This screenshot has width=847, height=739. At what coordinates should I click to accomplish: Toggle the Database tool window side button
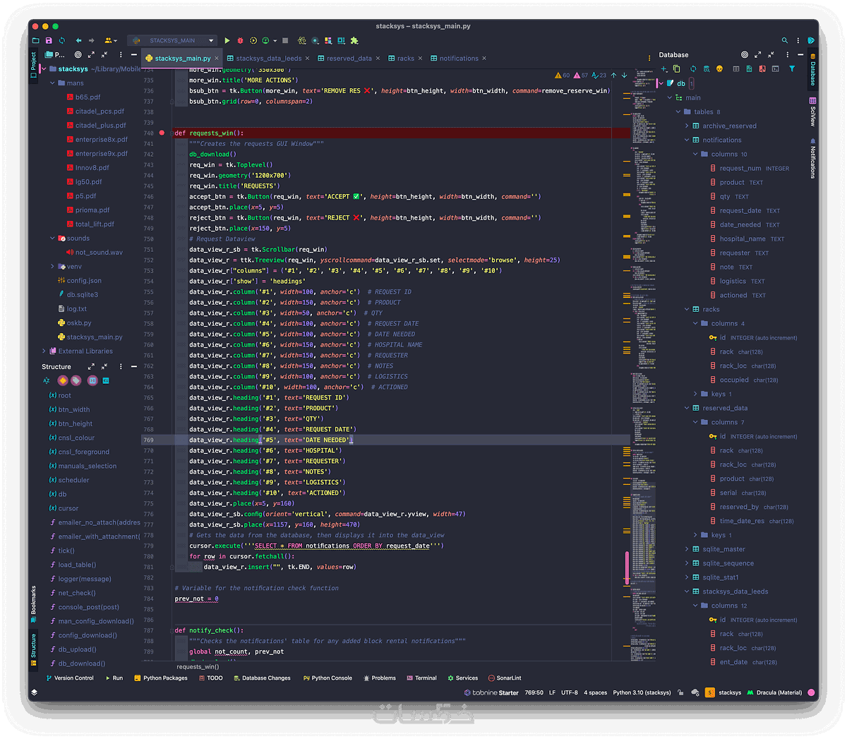[x=812, y=69]
